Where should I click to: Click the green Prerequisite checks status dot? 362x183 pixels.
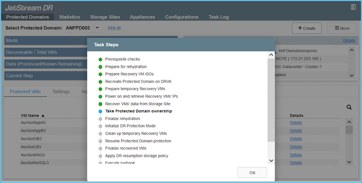[x=100, y=59]
